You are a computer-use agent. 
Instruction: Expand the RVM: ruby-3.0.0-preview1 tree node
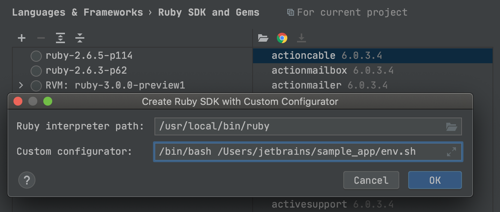click(21, 86)
